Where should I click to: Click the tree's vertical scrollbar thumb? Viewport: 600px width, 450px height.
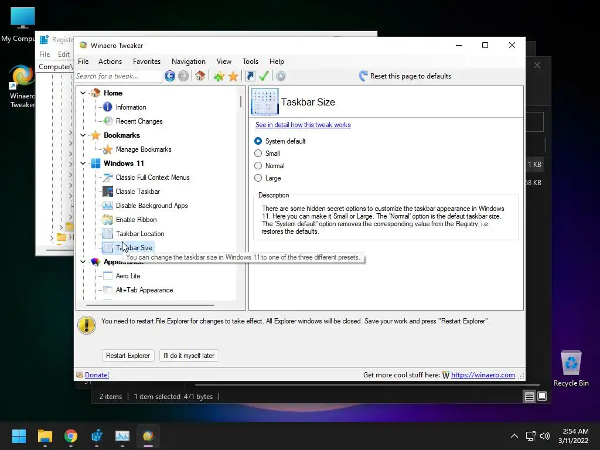pos(241,101)
